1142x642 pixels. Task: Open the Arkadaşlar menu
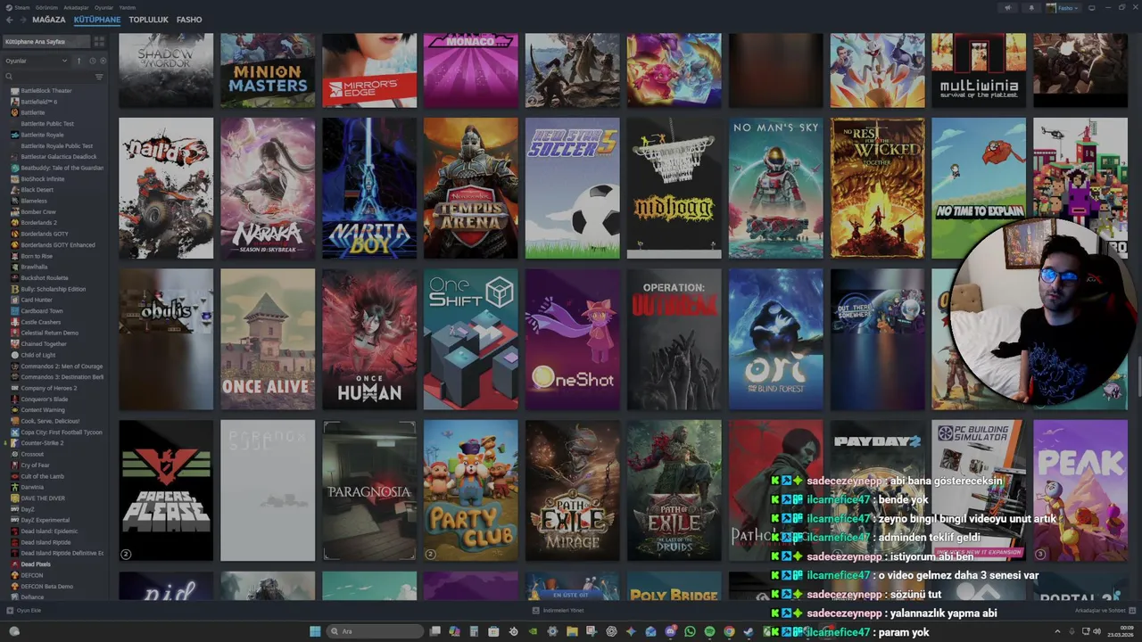tap(76, 8)
